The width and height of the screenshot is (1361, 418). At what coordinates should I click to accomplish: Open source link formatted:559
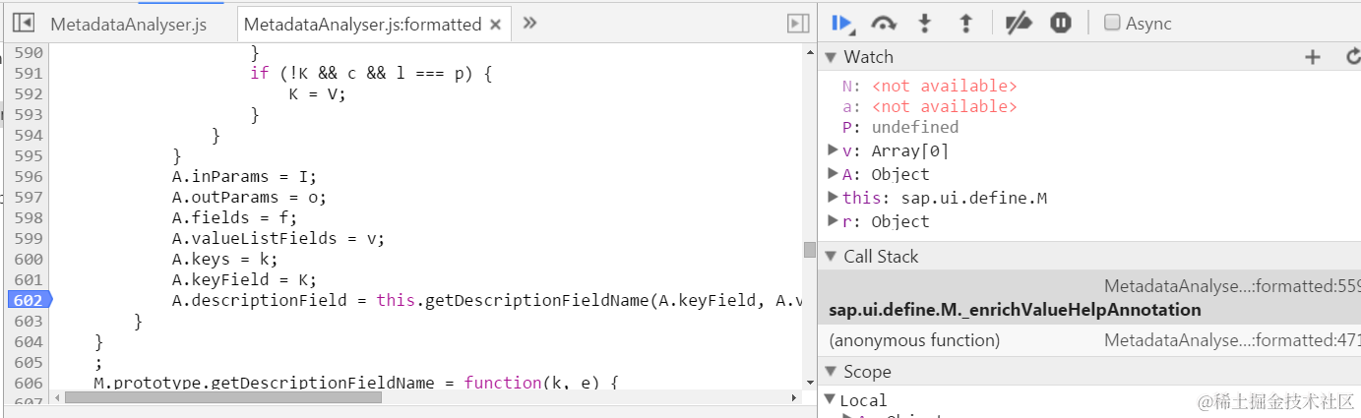pos(1232,286)
